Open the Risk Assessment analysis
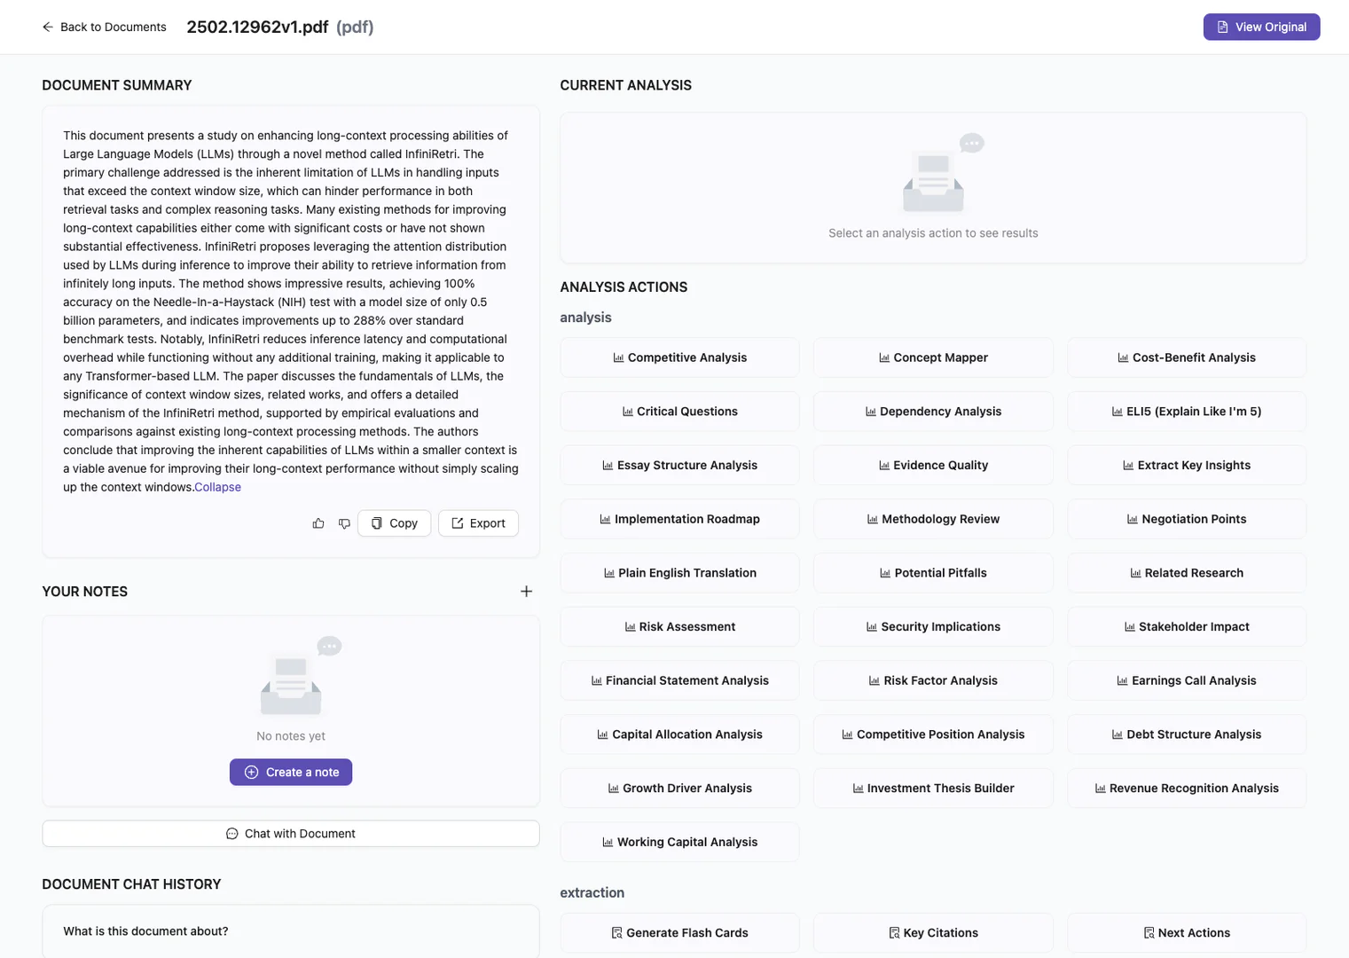The height and width of the screenshot is (958, 1349). [x=679, y=626]
